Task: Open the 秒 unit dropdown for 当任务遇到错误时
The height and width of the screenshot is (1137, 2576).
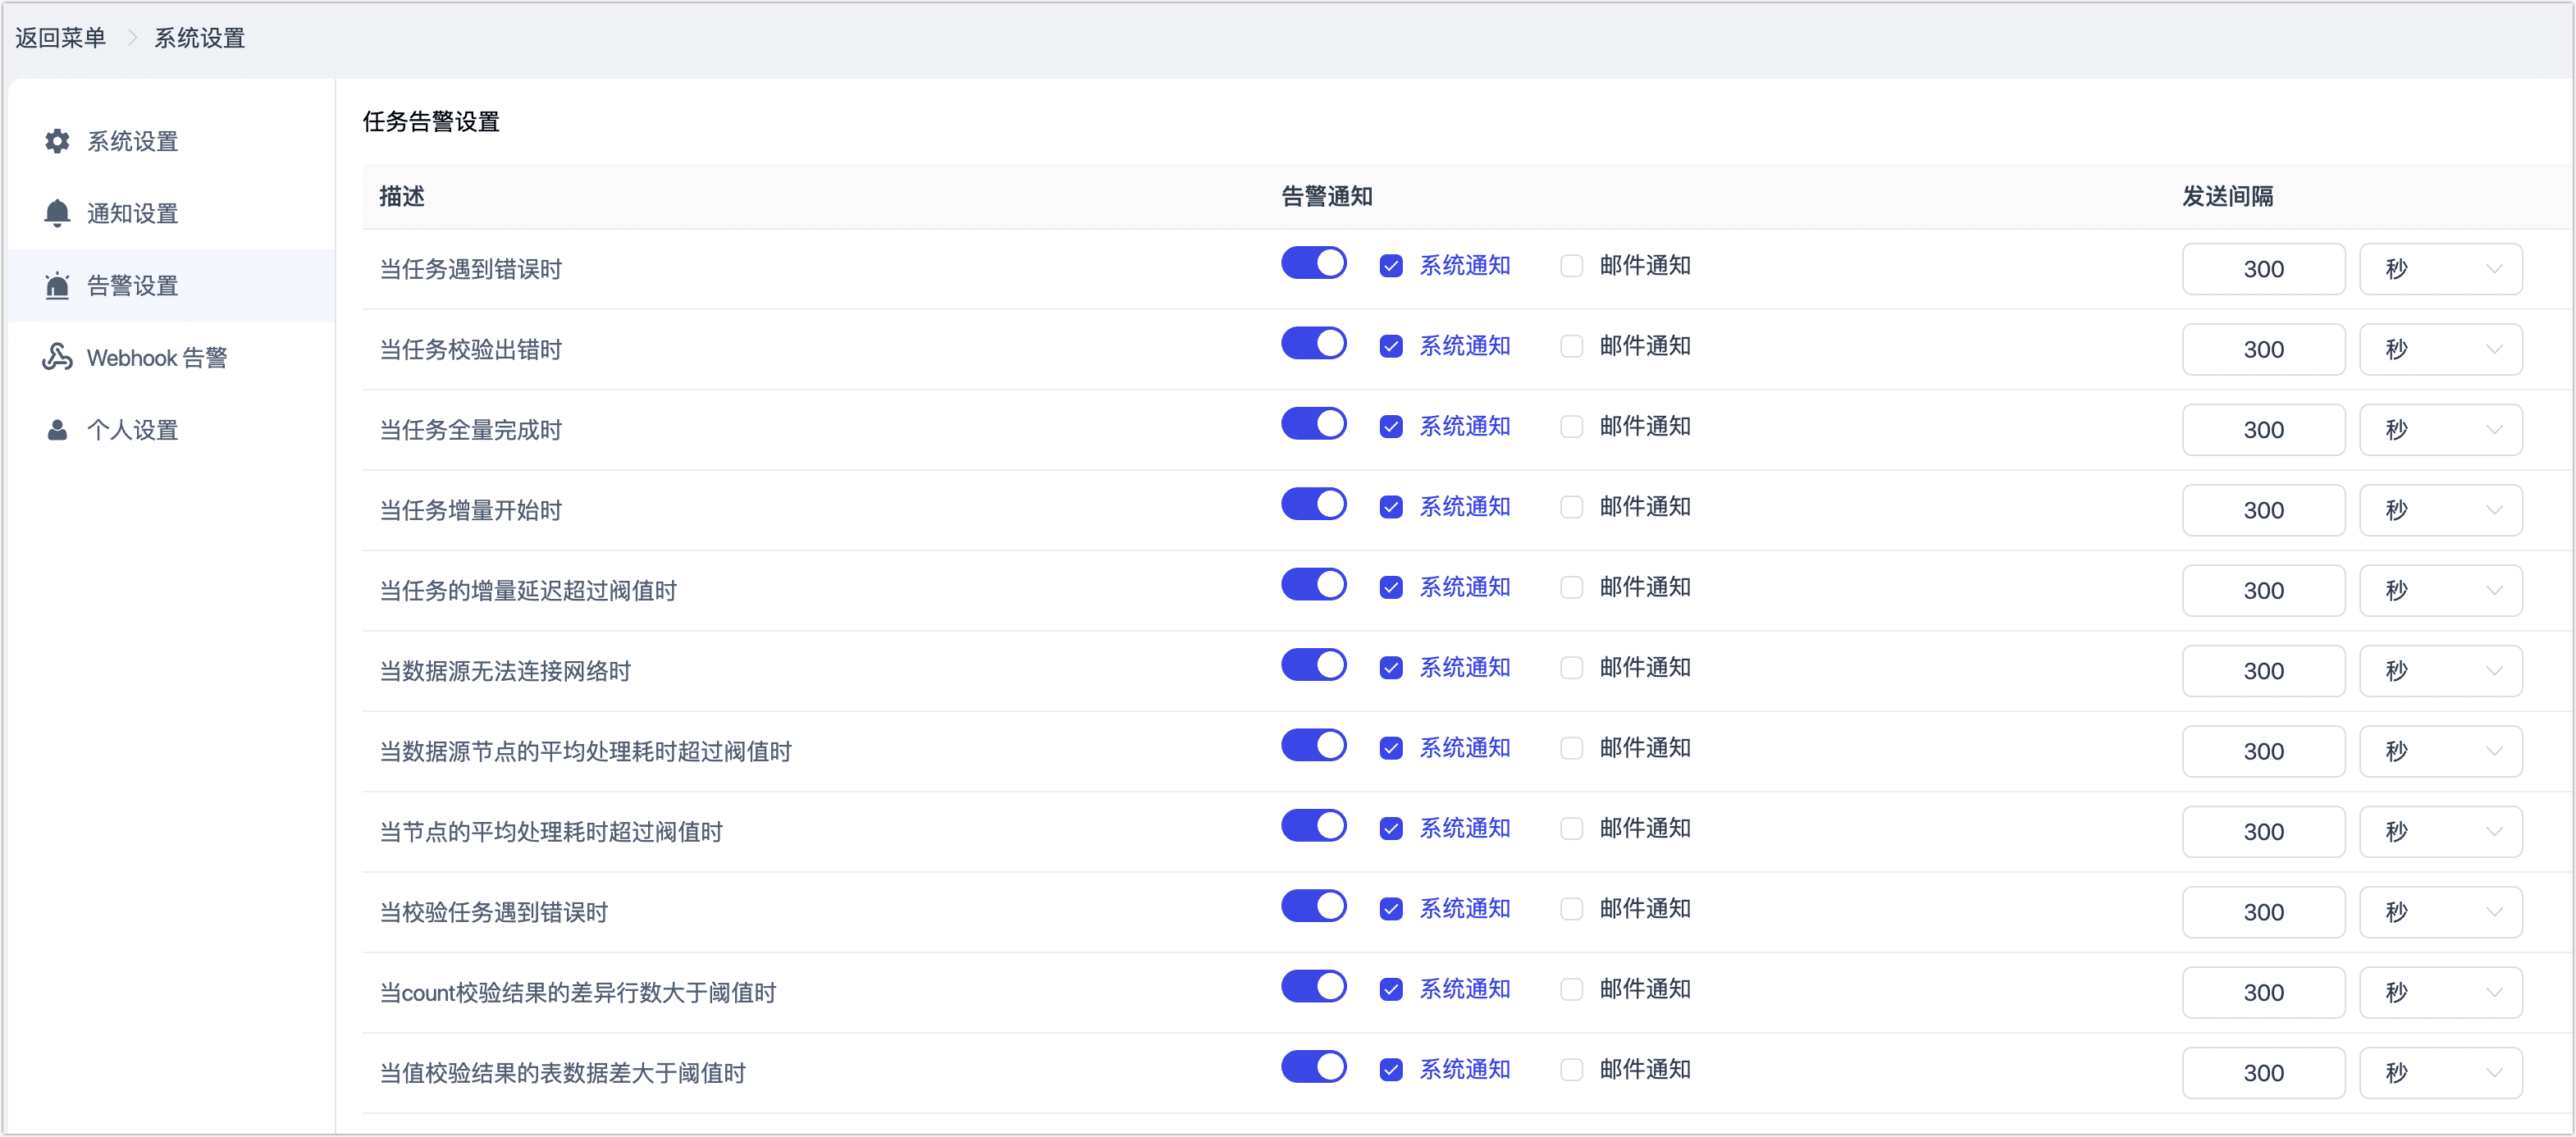Action: coord(2439,269)
